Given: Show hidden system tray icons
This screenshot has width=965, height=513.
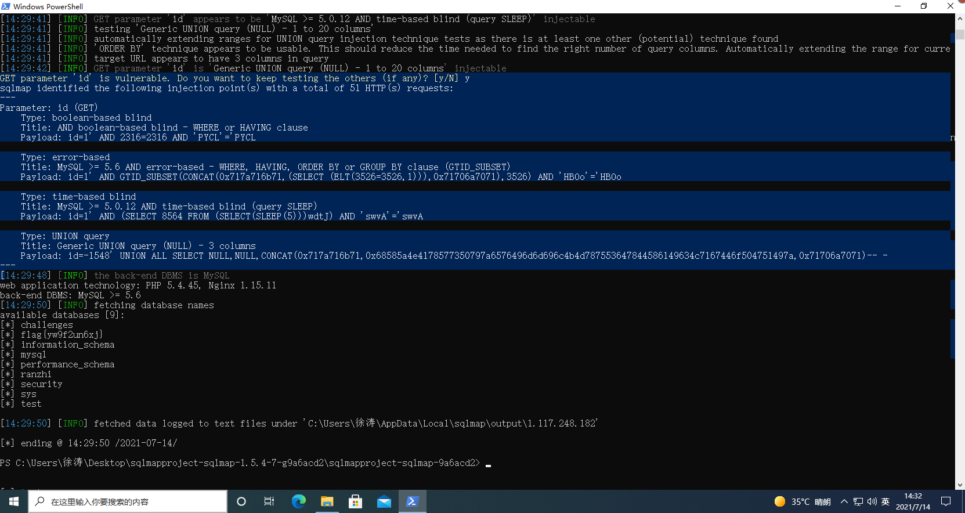Looking at the screenshot, I should [x=844, y=501].
